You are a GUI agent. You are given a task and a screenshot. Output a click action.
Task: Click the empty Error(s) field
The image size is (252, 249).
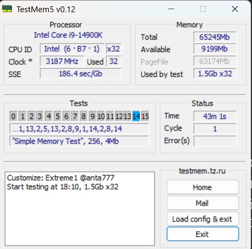(x=215, y=141)
